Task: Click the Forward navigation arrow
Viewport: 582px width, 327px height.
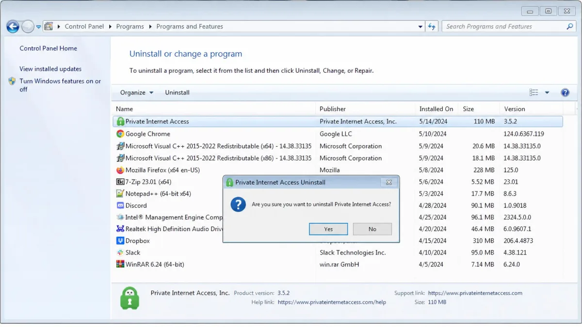Action: click(x=28, y=27)
